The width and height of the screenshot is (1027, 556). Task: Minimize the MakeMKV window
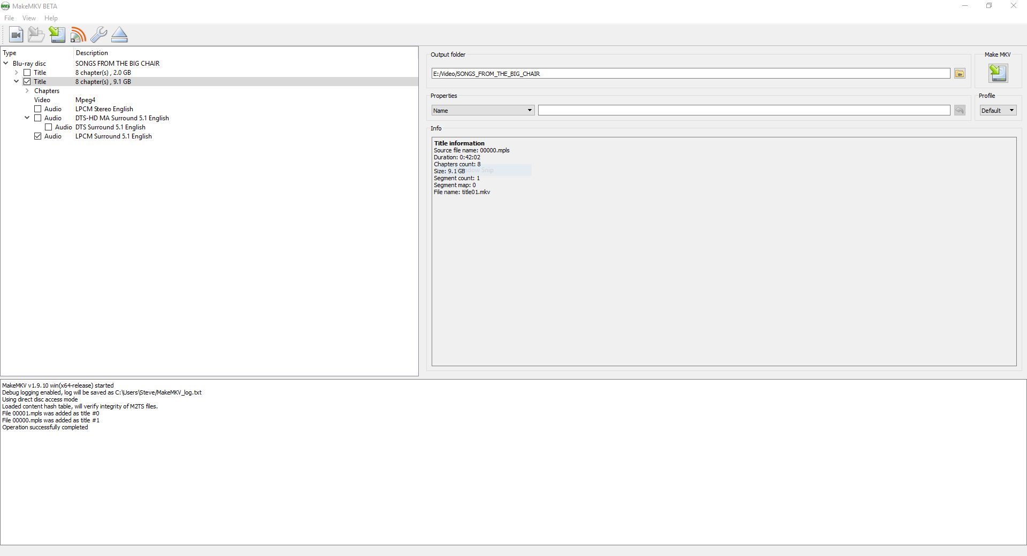965,6
